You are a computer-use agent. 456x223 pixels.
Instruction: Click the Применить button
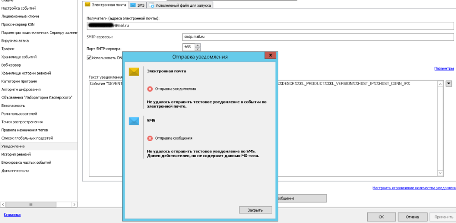[x=442, y=217]
